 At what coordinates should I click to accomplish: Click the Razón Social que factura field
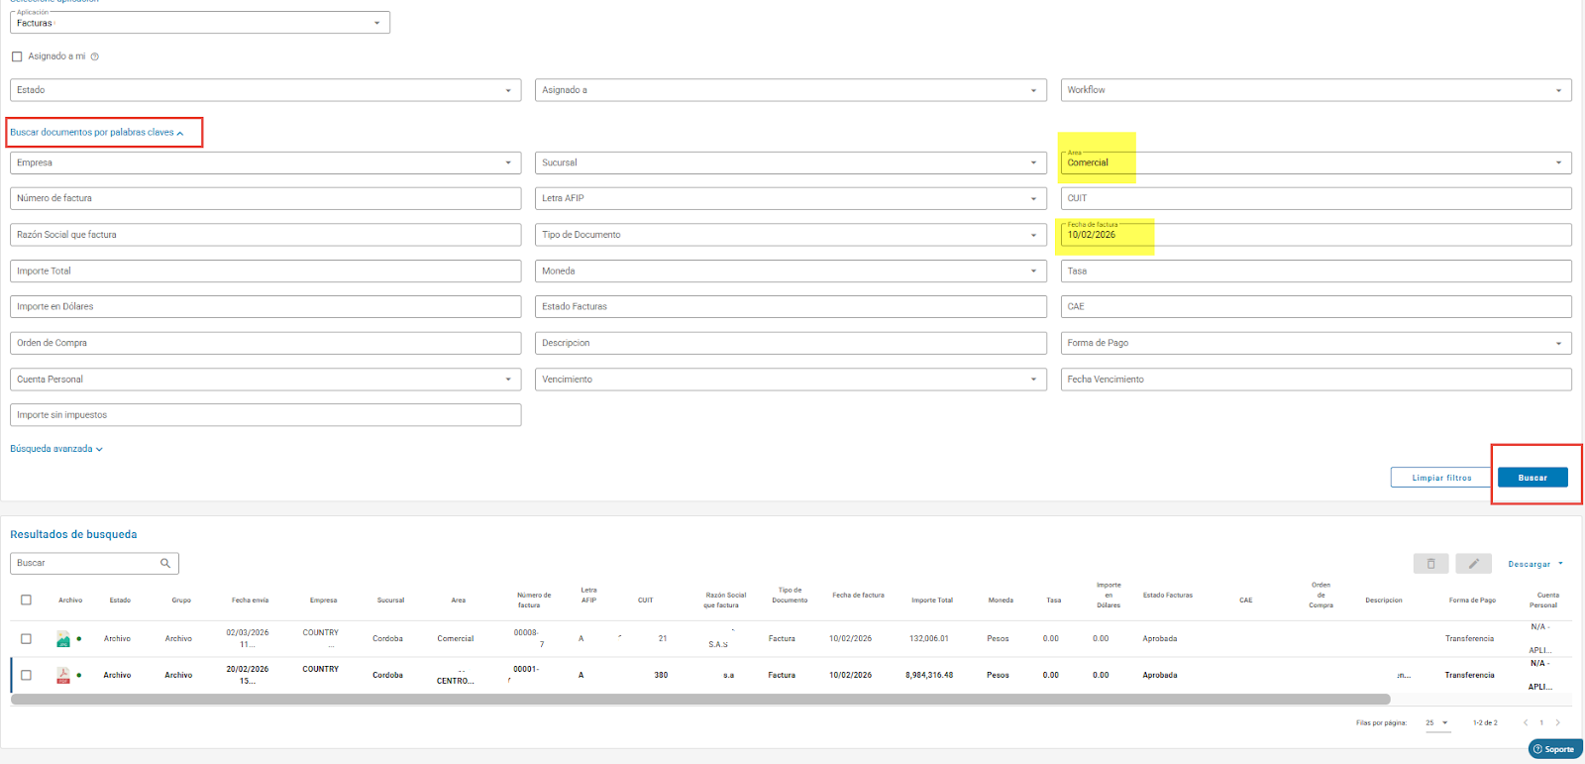265,235
